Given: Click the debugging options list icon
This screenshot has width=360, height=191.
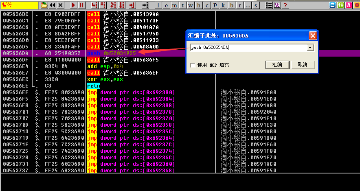Looking at the screenshot, I should (269, 5).
